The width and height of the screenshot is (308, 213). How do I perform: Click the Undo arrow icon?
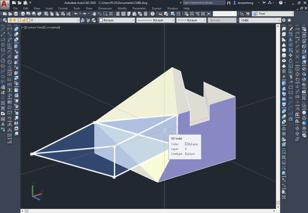click(x=76, y=14)
